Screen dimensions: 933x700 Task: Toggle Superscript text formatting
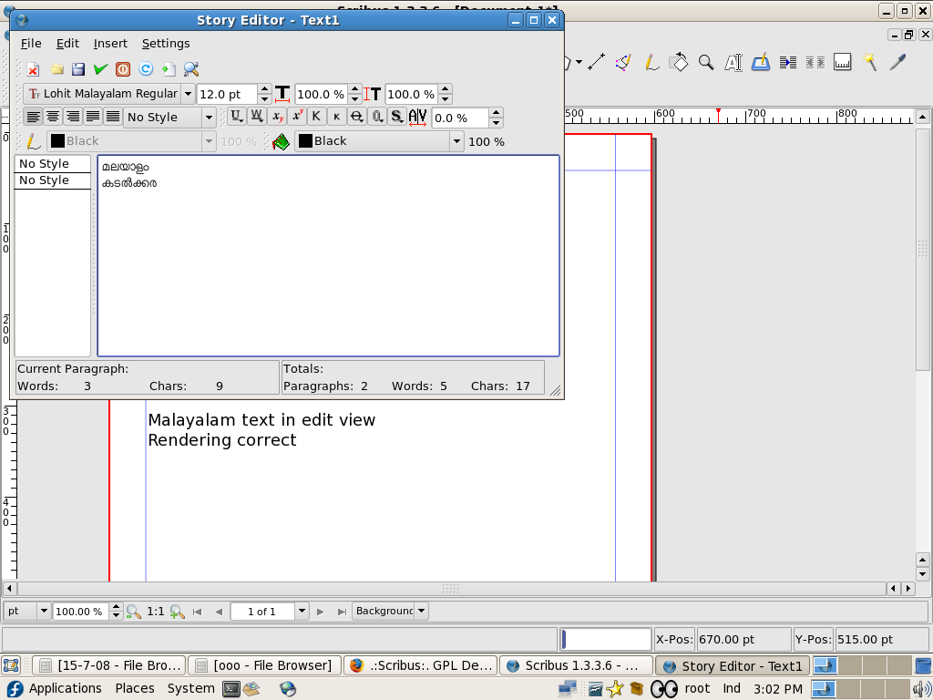pos(297,117)
